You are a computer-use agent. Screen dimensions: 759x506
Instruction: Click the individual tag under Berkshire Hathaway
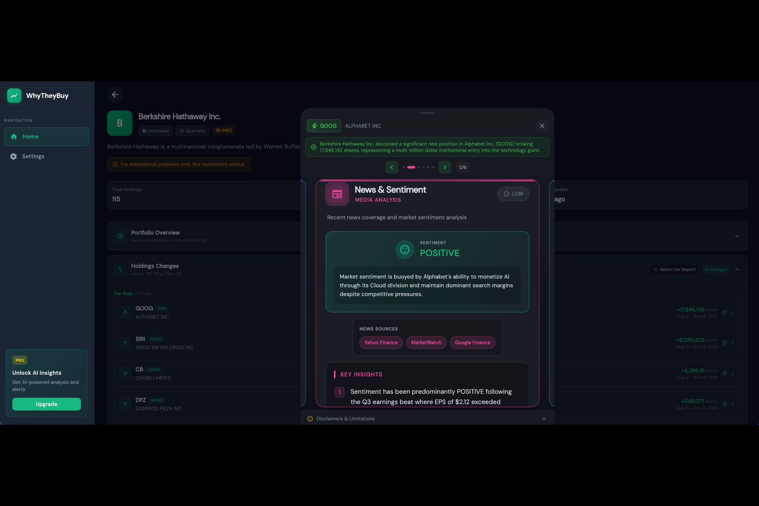[x=155, y=131]
